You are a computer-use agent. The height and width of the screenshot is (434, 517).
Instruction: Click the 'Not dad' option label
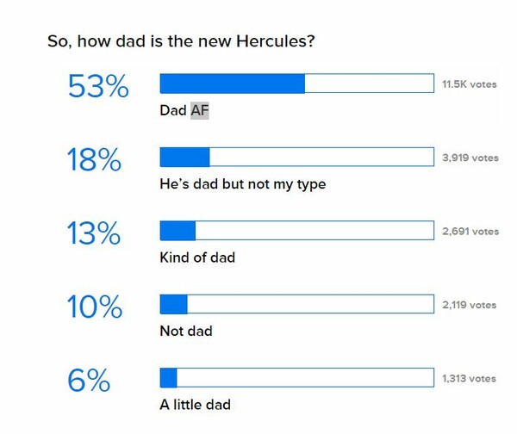pyautogui.click(x=186, y=332)
